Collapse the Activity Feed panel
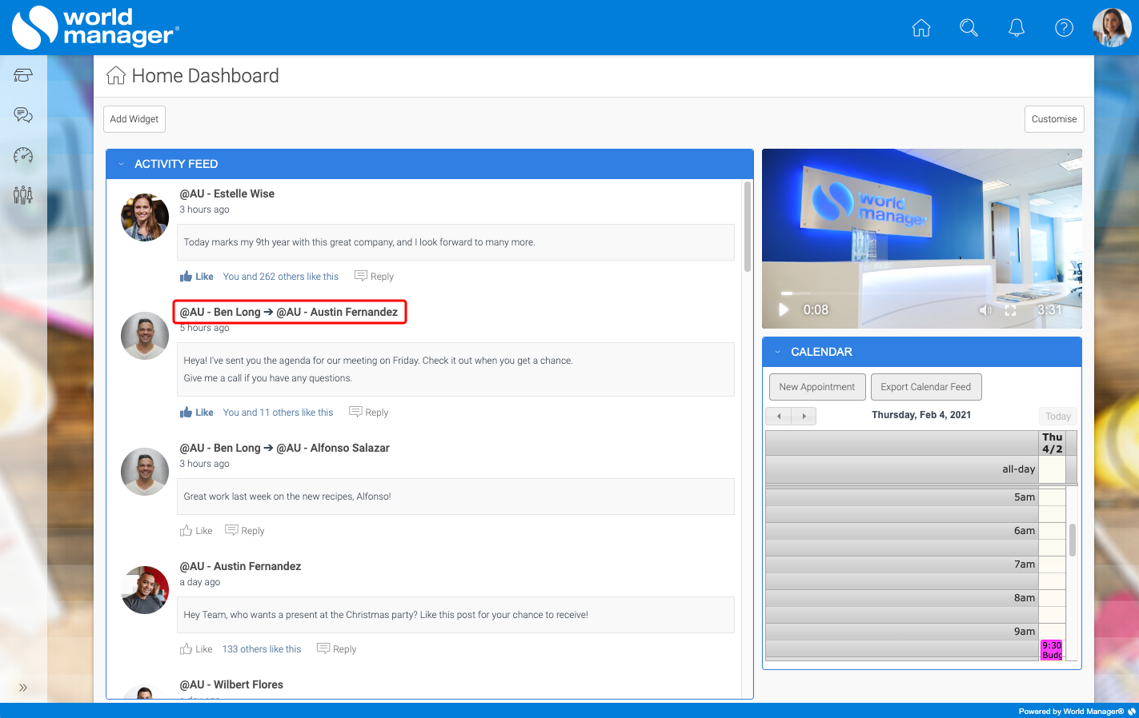This screenshot has height=718, width=1139. pos(122,164)
